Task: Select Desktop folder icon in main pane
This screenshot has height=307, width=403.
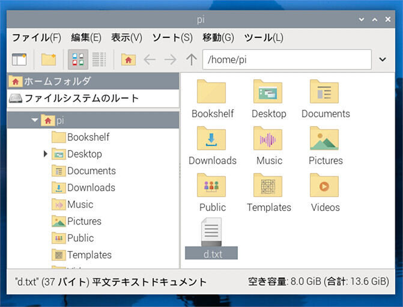Action: [x=268, y=92]
